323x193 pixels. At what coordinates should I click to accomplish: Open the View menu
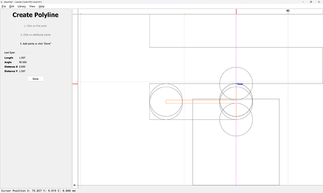tap(32, 7)
